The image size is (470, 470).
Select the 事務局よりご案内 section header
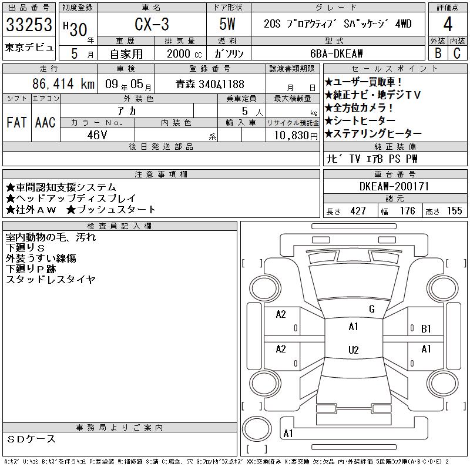coord(120,428)
